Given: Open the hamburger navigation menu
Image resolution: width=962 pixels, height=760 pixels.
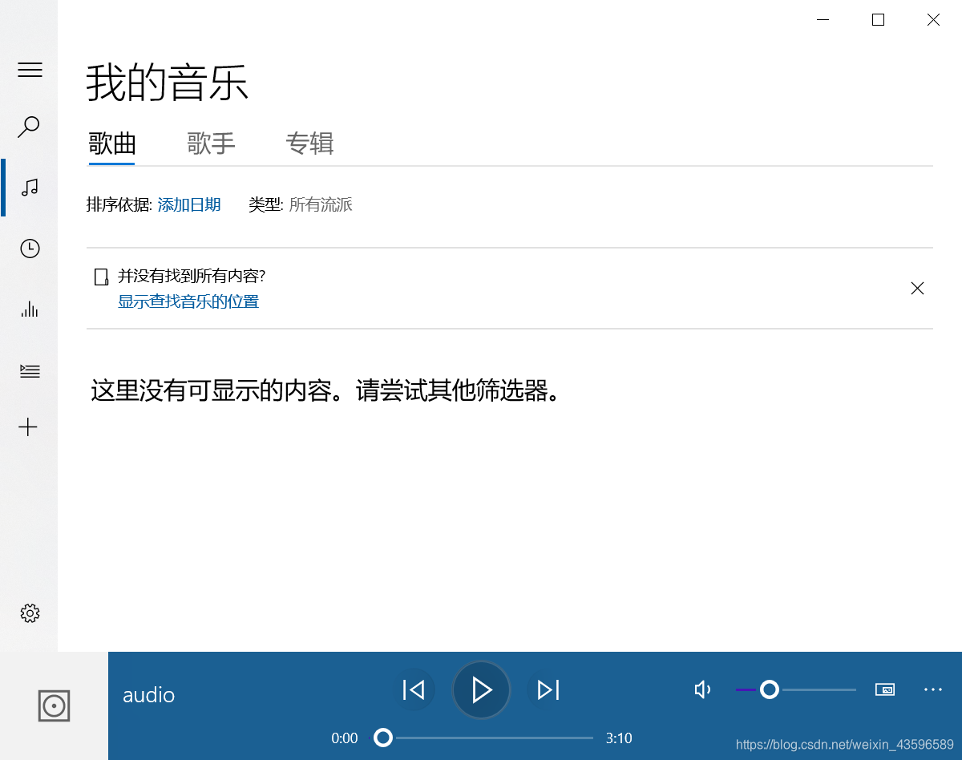Looking at the screenshot, I should pos(30,70).
